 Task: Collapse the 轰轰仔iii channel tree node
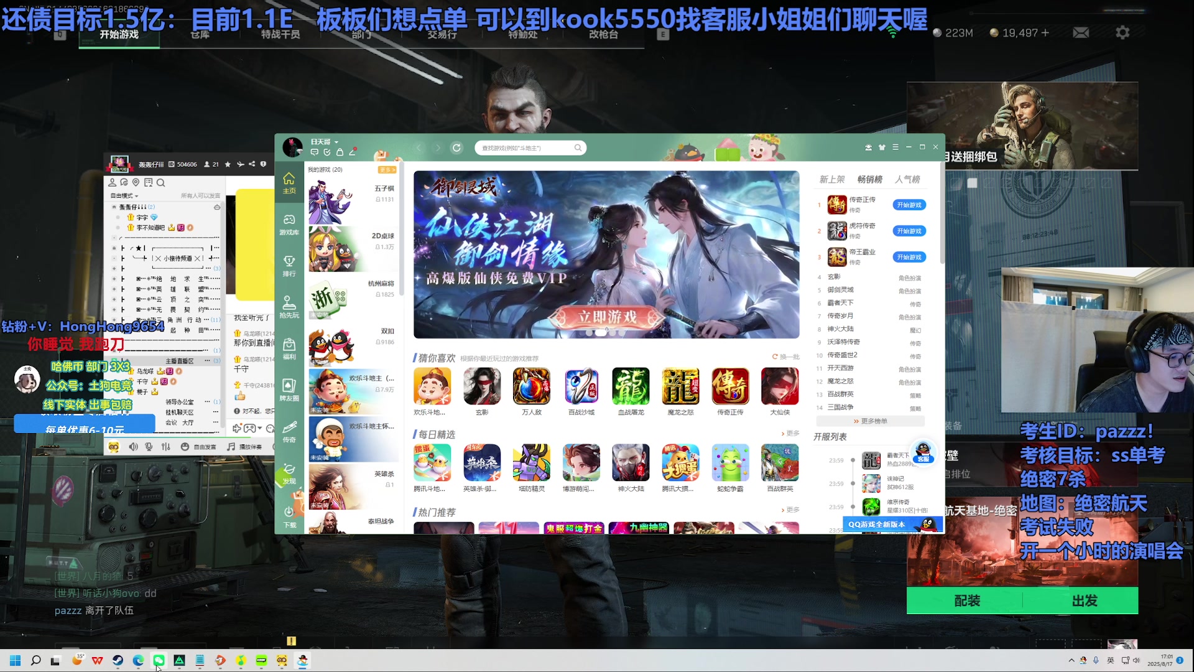coord(114,207)
